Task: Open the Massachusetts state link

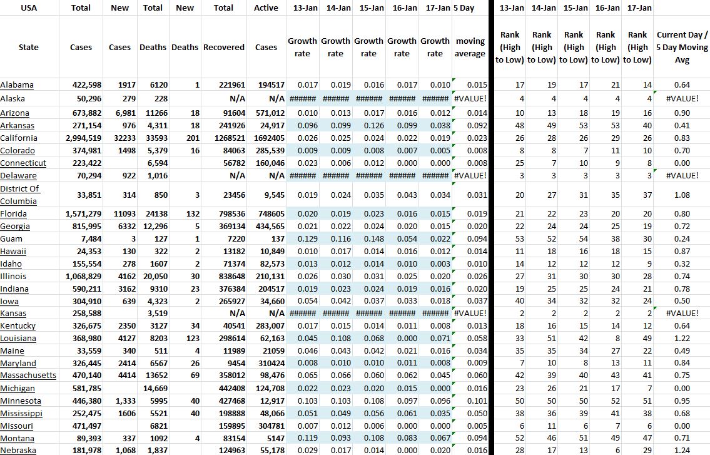Action: tap(28, 376)
